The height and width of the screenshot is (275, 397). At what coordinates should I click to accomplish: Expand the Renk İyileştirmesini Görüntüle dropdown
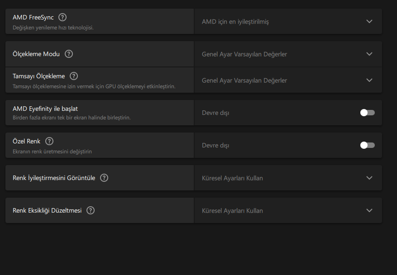point(288,178)
